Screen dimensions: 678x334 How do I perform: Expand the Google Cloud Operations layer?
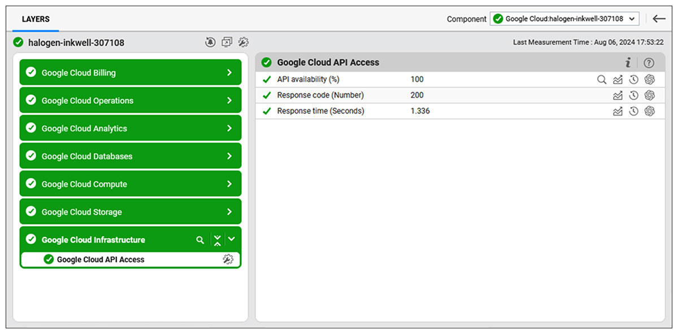229,100
